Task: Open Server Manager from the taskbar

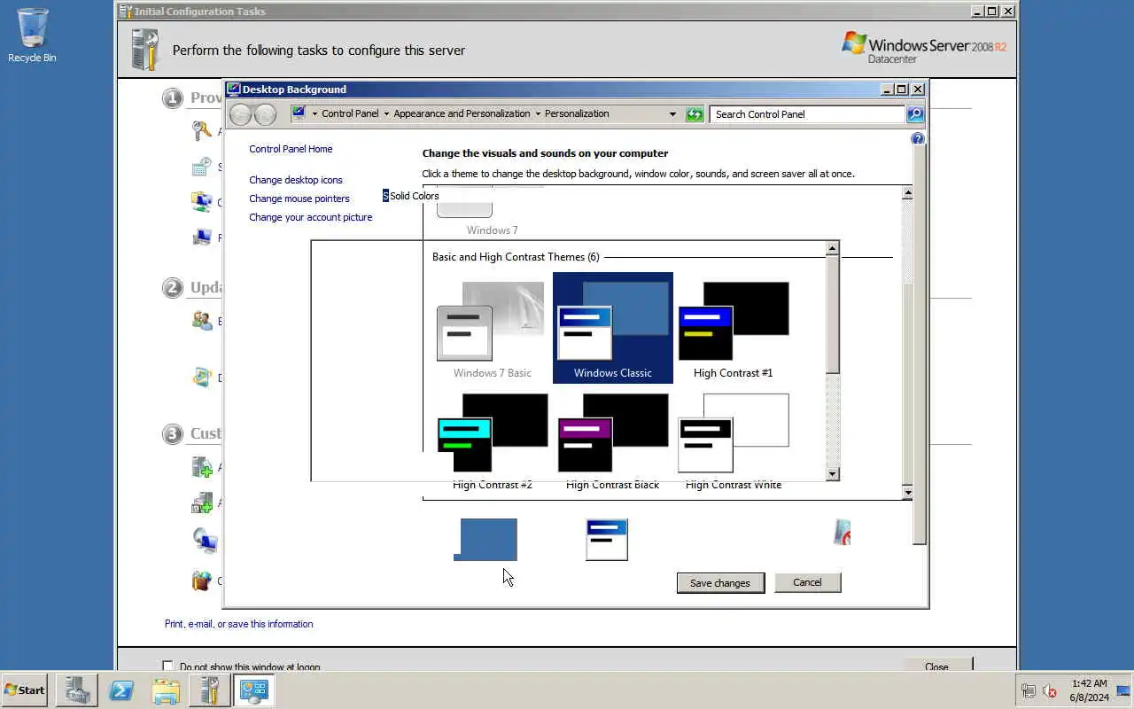Action: pyautogui.click(x=77, y=690)
